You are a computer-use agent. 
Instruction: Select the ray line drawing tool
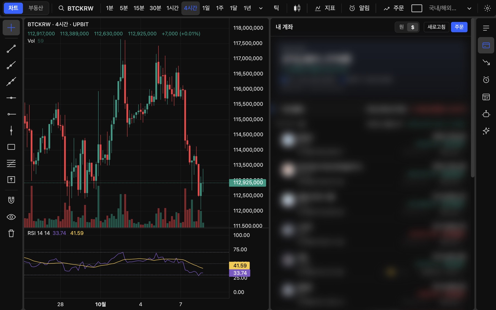point(11,65)
